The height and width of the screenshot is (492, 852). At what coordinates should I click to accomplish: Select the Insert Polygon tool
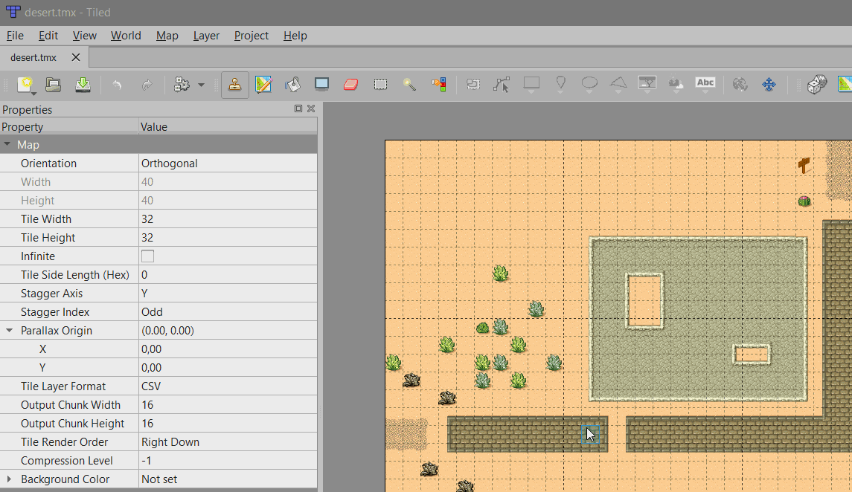(618, 84)
